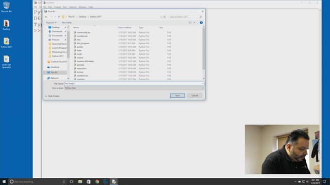The width and height of the screenshot is (330, 185).
Task: Click the Cancel button
Action: click(194, 96)
